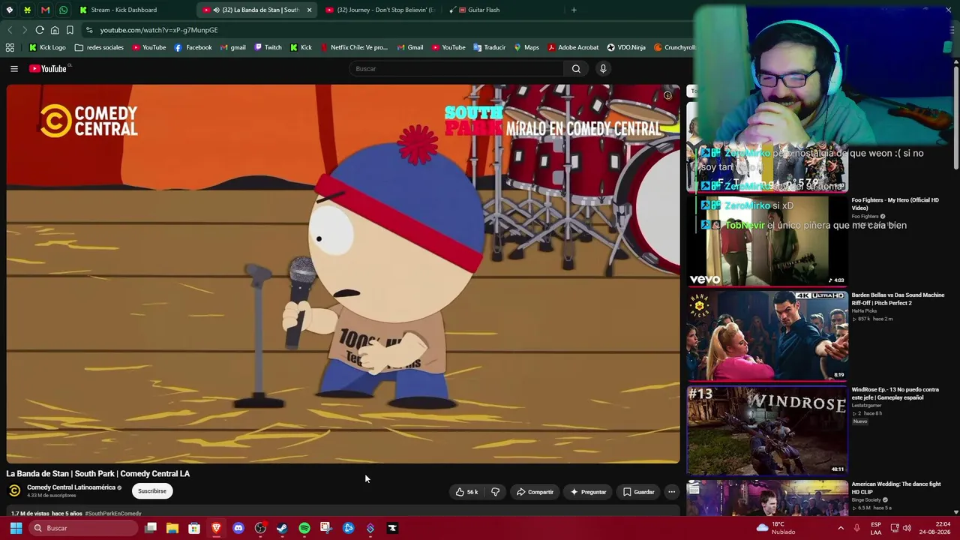960x540 pixels.
Task: Open Barden Bellas vs Das Sound Machine thumbnail
Action: (767, 336)
